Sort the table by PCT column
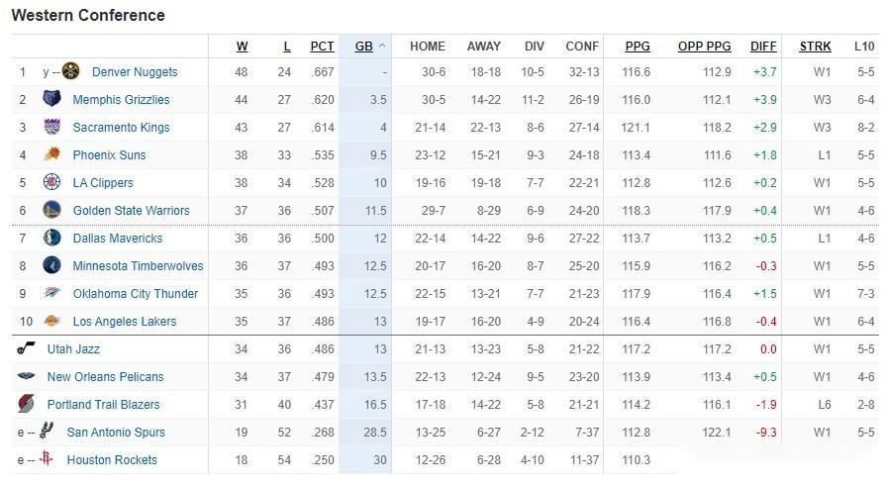This screenshot has width=889, height=487. click(x=322, y=46)
